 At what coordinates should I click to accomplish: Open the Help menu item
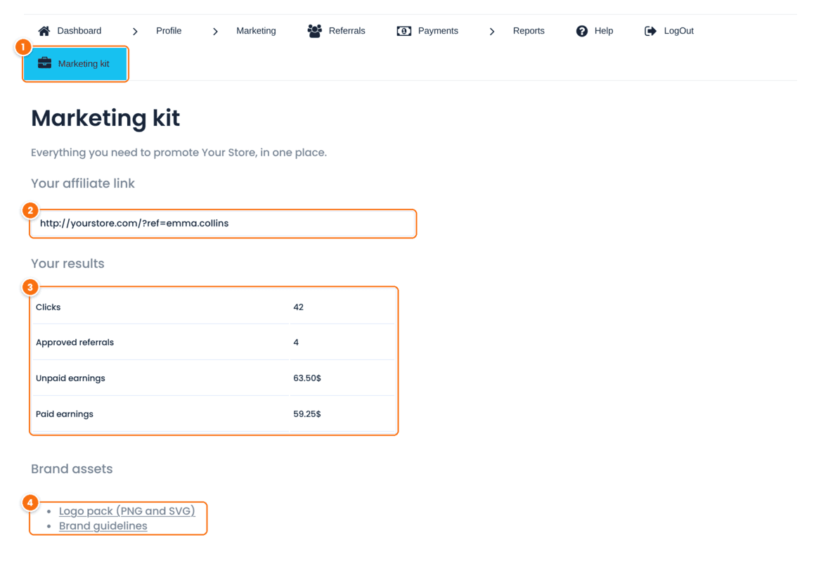click(603, 31)
